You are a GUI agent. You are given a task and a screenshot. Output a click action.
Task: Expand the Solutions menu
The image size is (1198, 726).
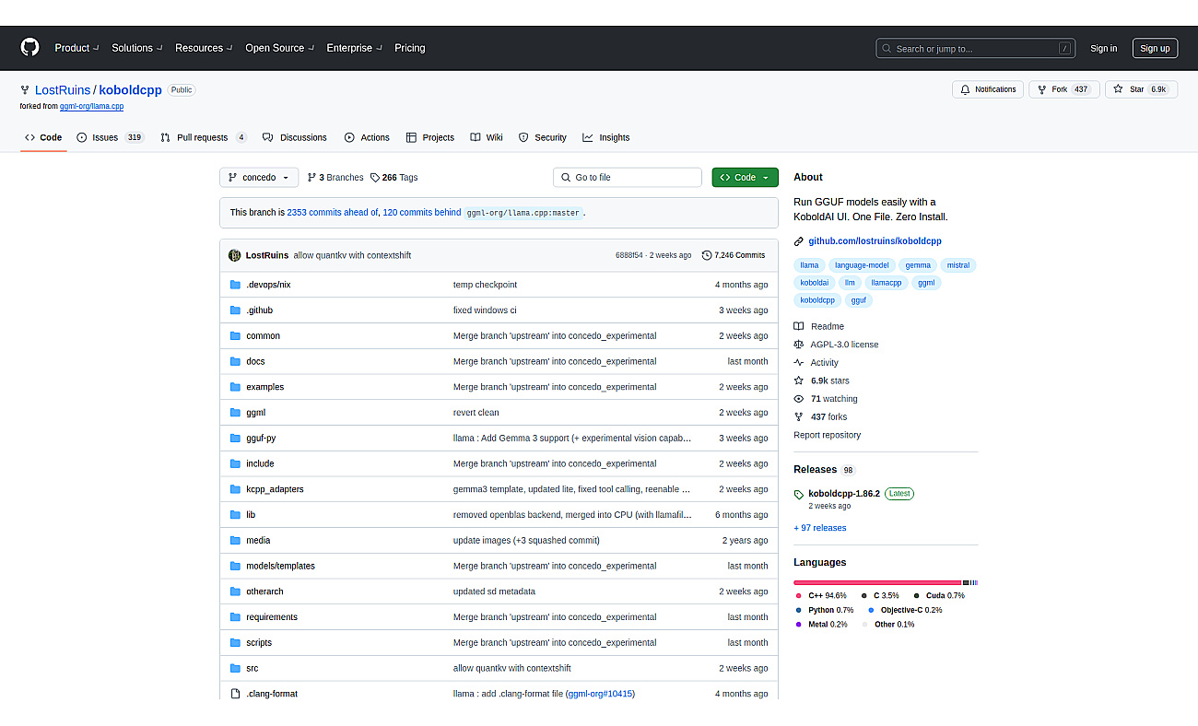tap(137, 48)
